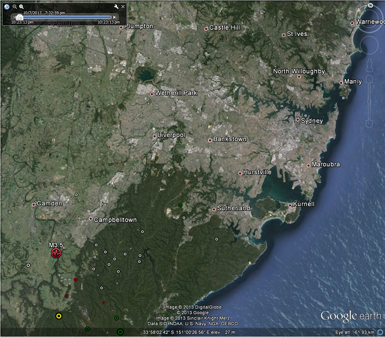Click the M3.5 earthquake marker
385x337 pixels.
pos(57,253)
